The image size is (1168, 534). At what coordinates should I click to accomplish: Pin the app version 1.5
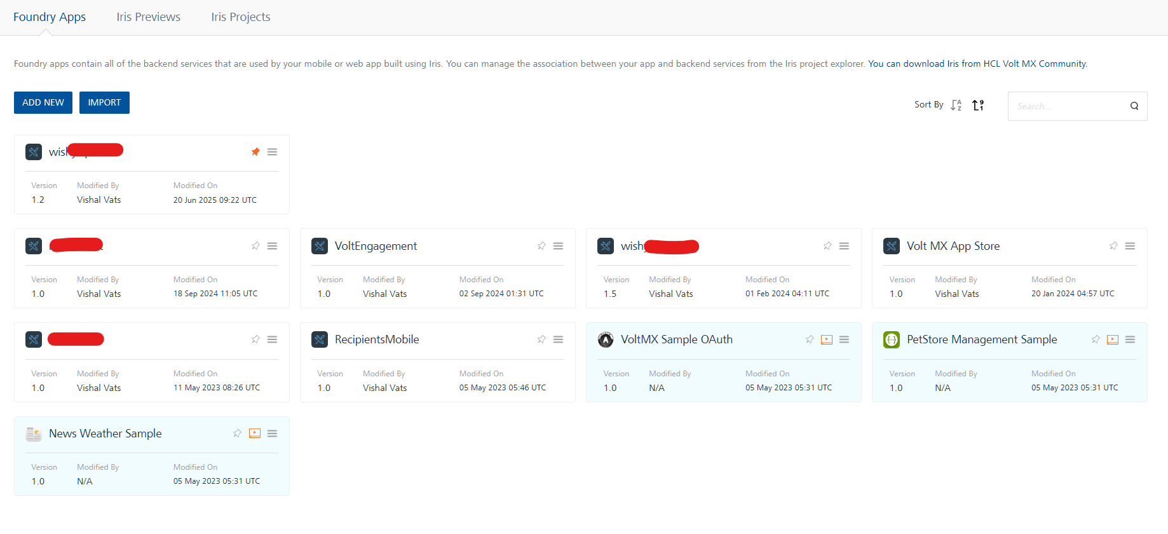click(827, 246)
